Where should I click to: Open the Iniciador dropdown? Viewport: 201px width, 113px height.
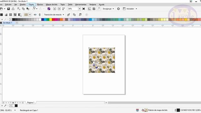pos(130,9)
